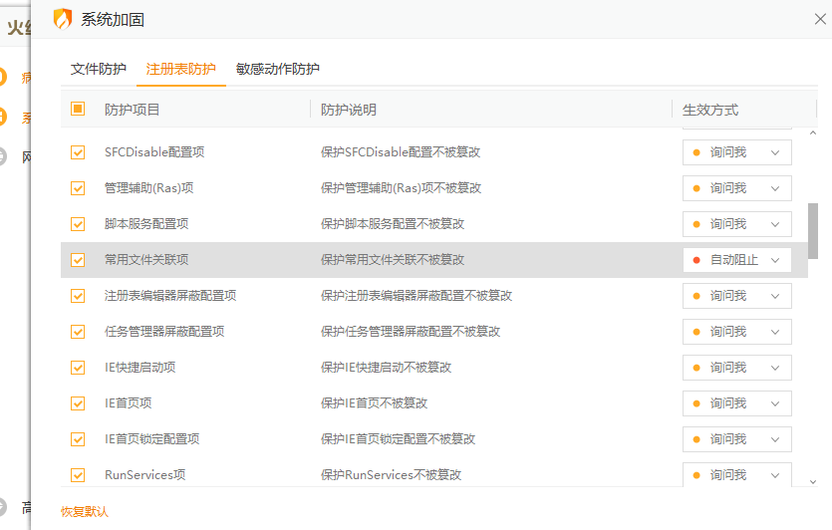This screenshot has height=530, width=832.
Task: Toggle the 任务管理器屏蔽配置项 checkbox
Action: (78, 332)
